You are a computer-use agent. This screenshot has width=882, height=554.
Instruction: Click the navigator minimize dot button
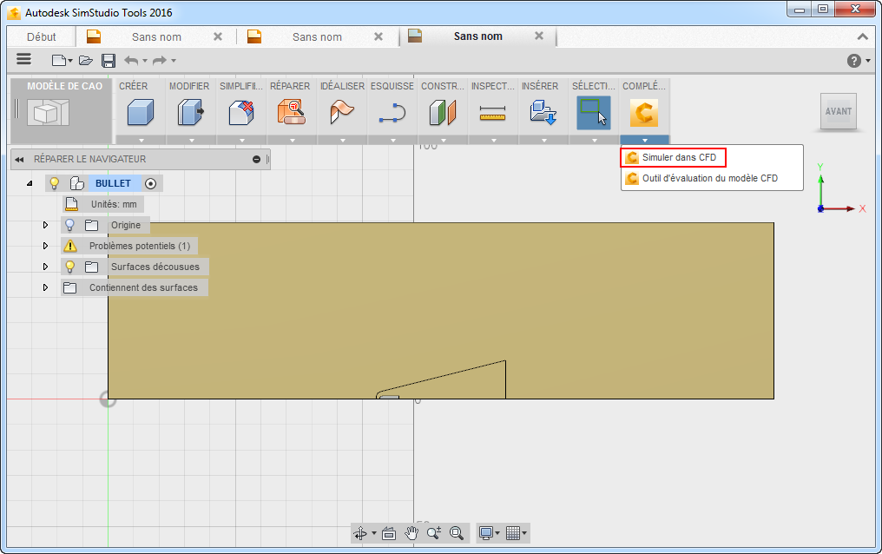click(x=256, y=160)
